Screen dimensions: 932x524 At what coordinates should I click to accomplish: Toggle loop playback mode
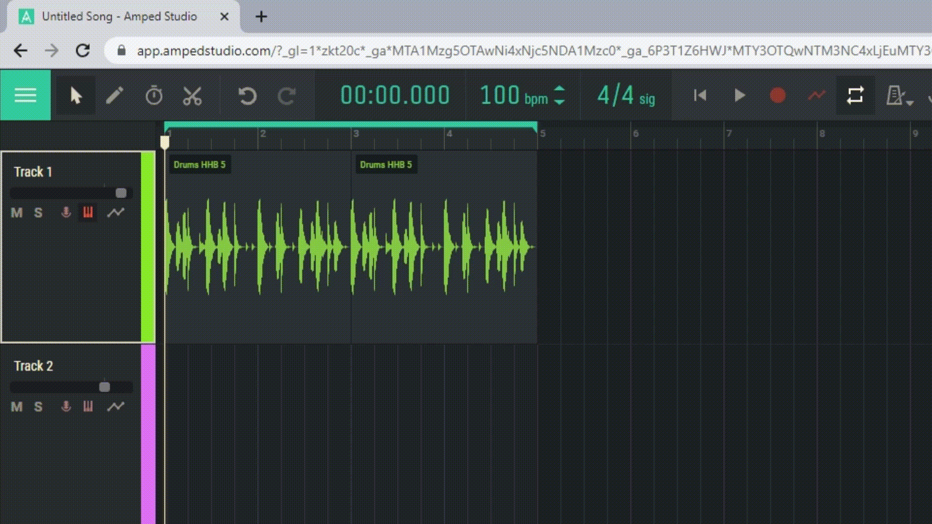(855, 95)
